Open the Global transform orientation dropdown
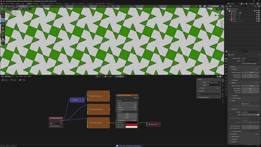The height and width of the screenshot is (147, 261). pyautogui.click(x=103, y=6)
